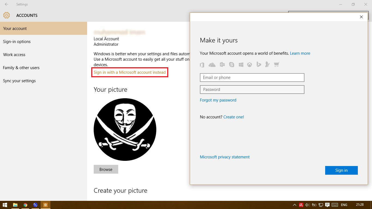The width and height of the screenshot is (372, 209).
Task: Click the Outlook icon in the benefits row
Action: coord(222,64)
